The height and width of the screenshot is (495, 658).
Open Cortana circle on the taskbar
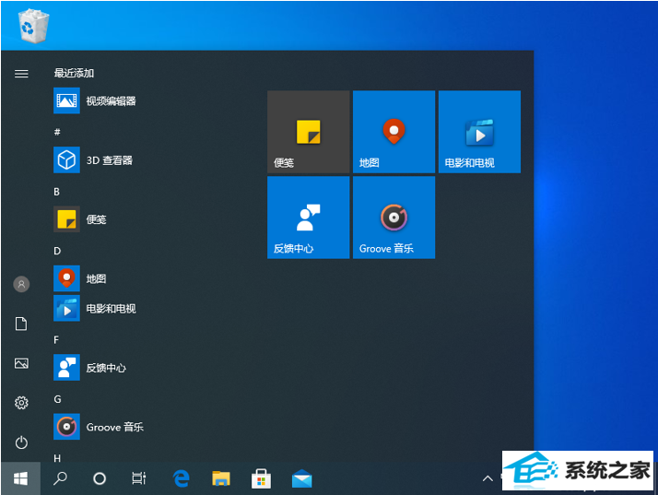tap(100, 478)
